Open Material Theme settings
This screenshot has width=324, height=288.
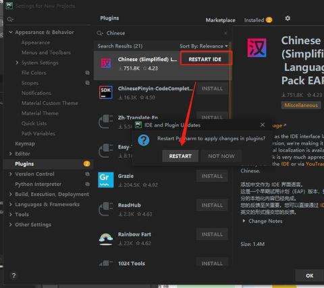point(40,113)
